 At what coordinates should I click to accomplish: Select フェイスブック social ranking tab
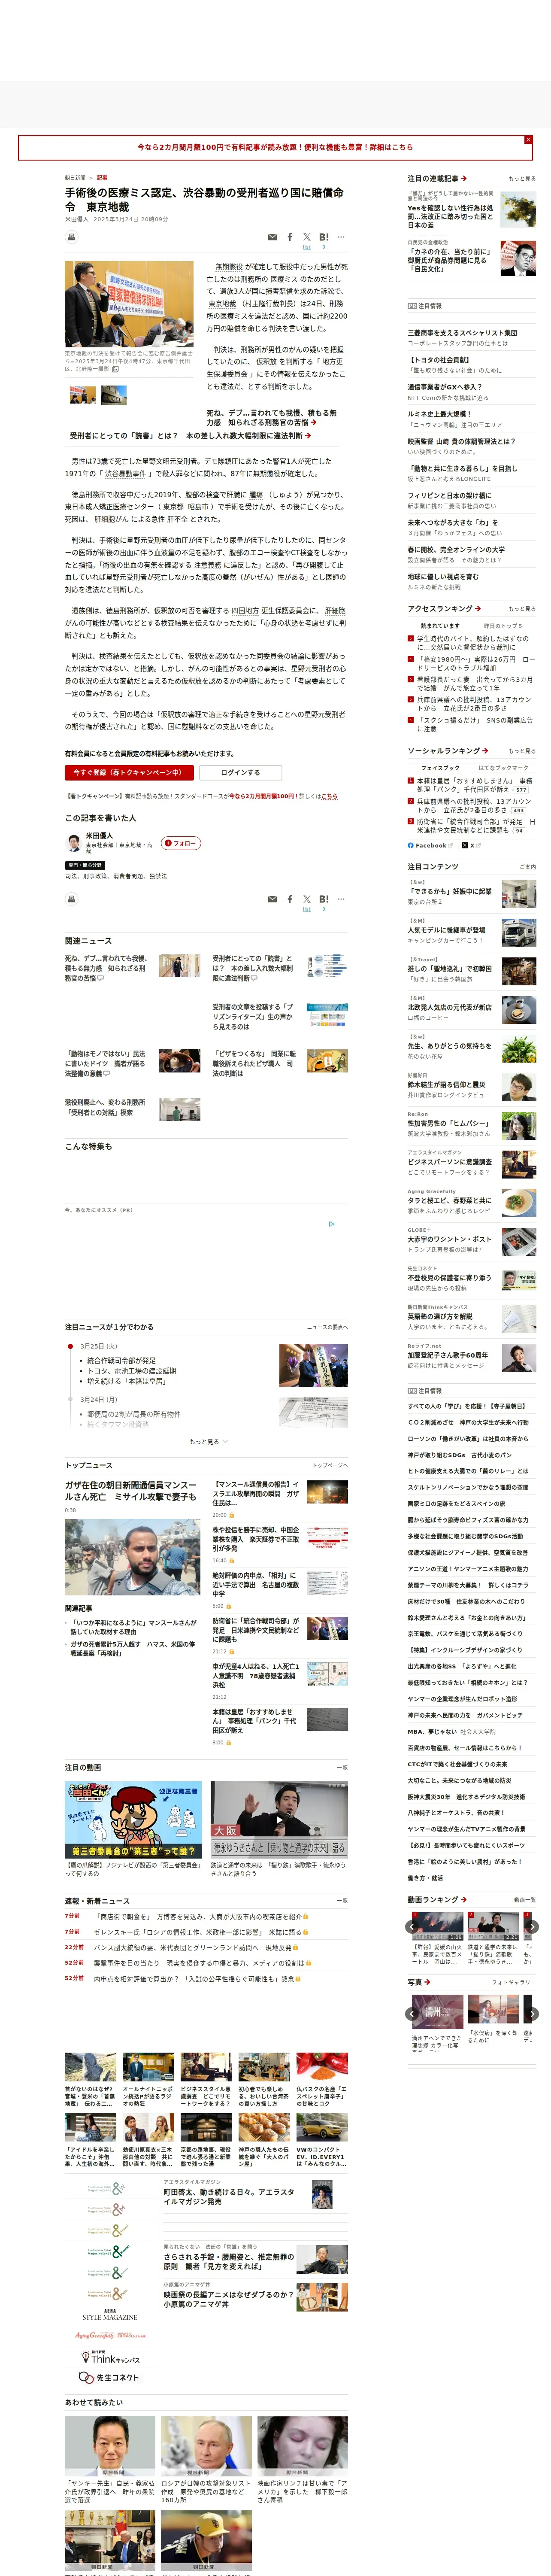point(440,768)
